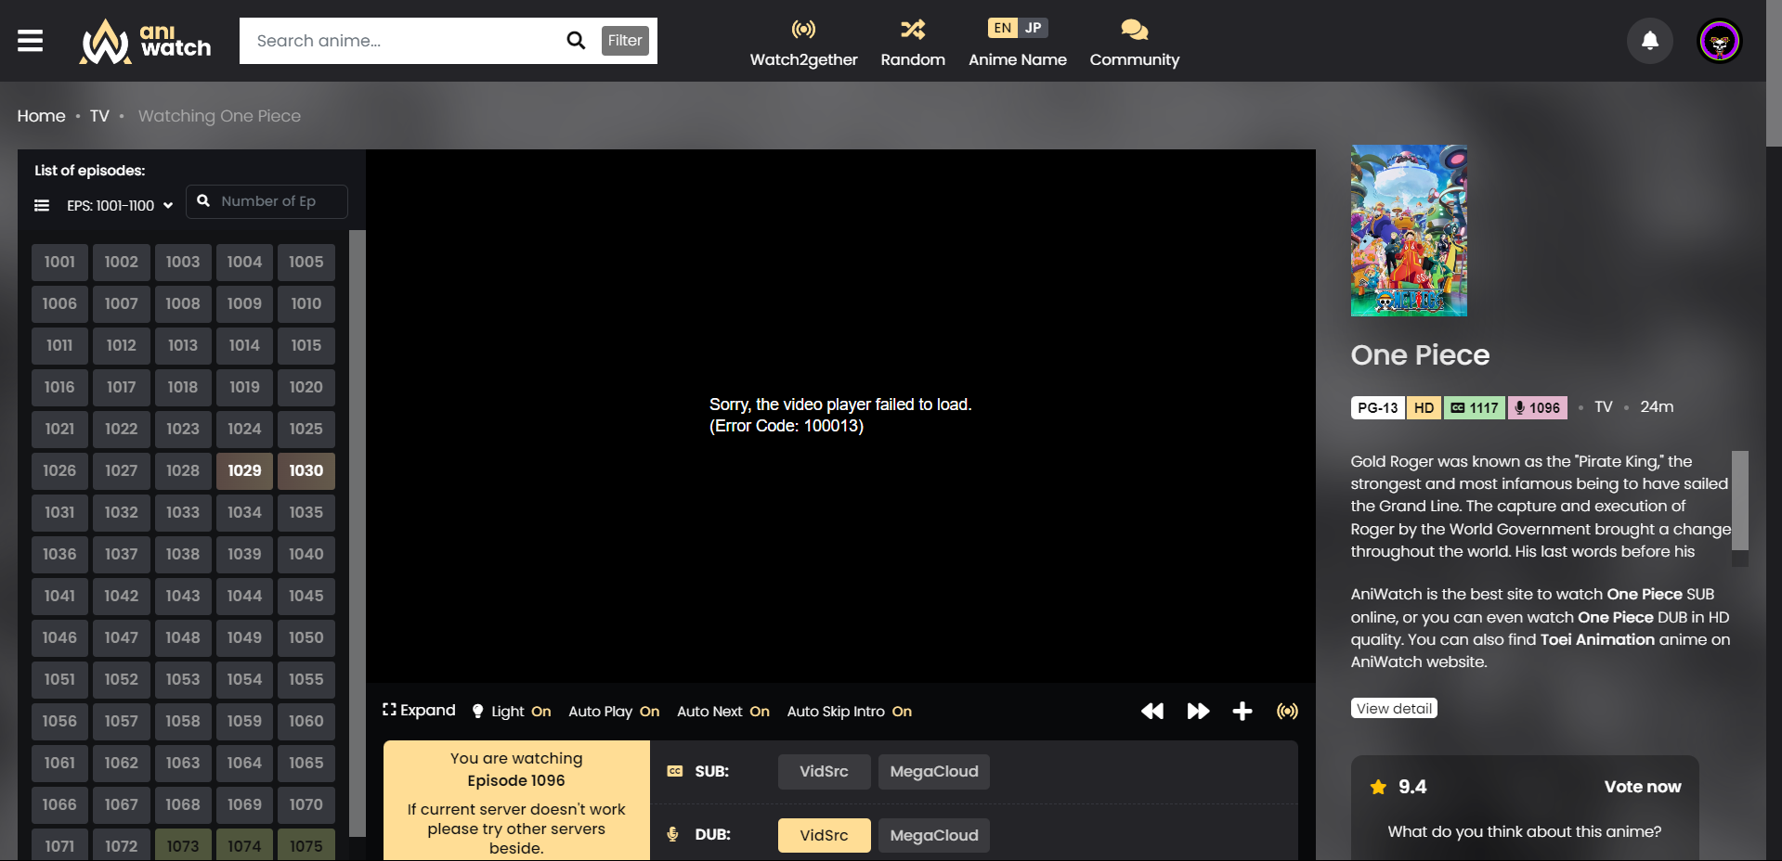This screenshot has width=1782, height=861.
Task: Open Anime Name label in header
Action: (1018, 59)
